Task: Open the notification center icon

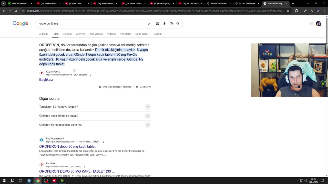Action: [322, 181]
